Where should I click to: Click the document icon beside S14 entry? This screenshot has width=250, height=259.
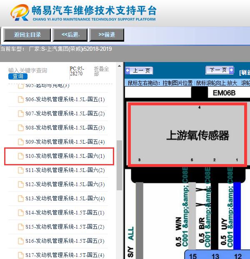[x=21, y=213]
